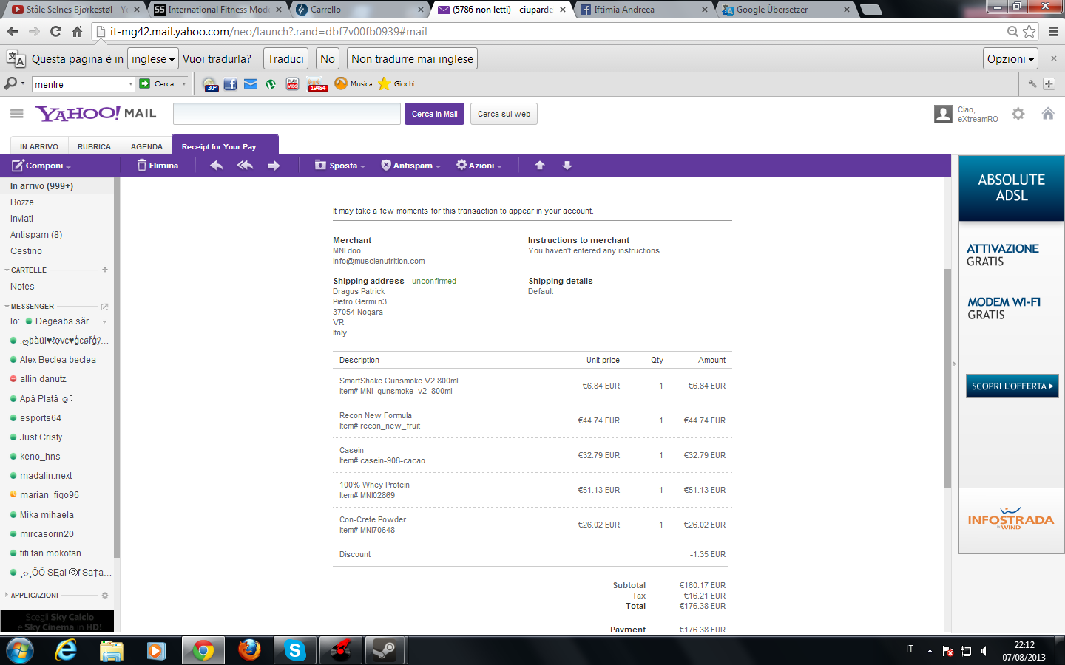Switch to RUBRICA tab

[x=94, y=146]
